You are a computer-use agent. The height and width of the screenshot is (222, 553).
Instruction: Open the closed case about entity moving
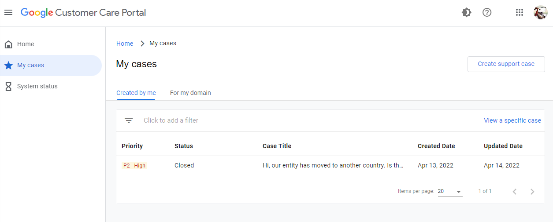point(333,166)
